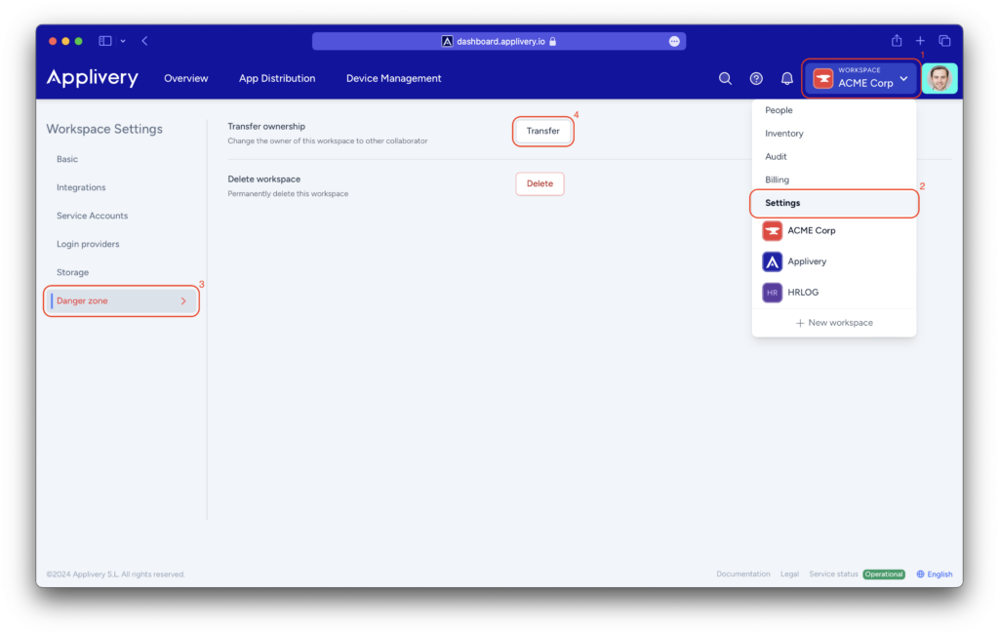This screenshot has height=635, width=999.
Task: Select Inventory in workspace menu
Action: click(833, 133)
